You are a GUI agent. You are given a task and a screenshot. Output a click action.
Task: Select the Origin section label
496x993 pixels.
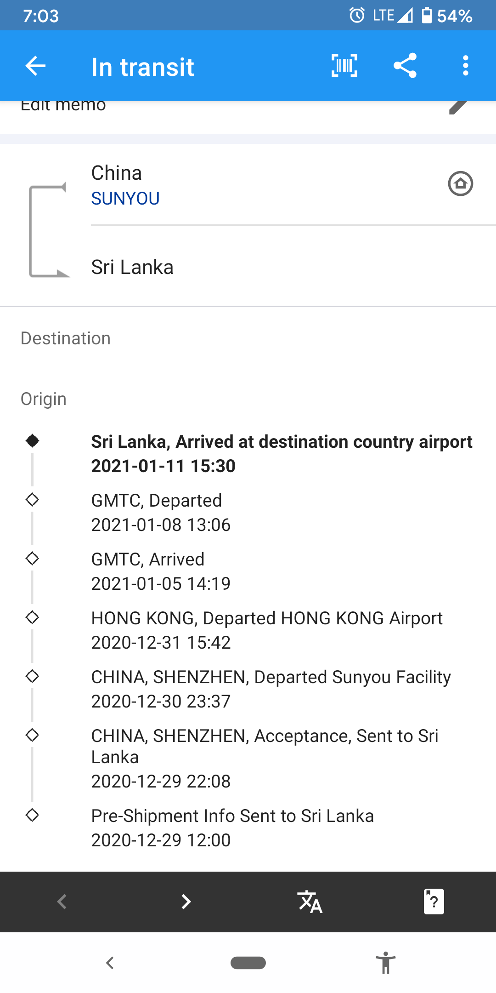click(x=44, y=399)
